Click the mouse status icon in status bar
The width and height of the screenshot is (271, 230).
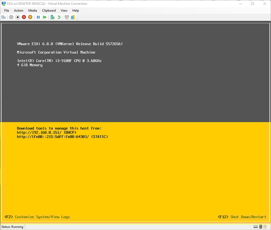[x=261, y=227]
